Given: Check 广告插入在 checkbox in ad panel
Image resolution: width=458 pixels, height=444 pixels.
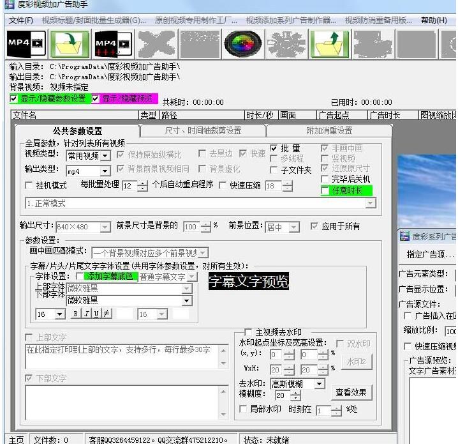Looking at the screenshot, I should tap(408, 316).
